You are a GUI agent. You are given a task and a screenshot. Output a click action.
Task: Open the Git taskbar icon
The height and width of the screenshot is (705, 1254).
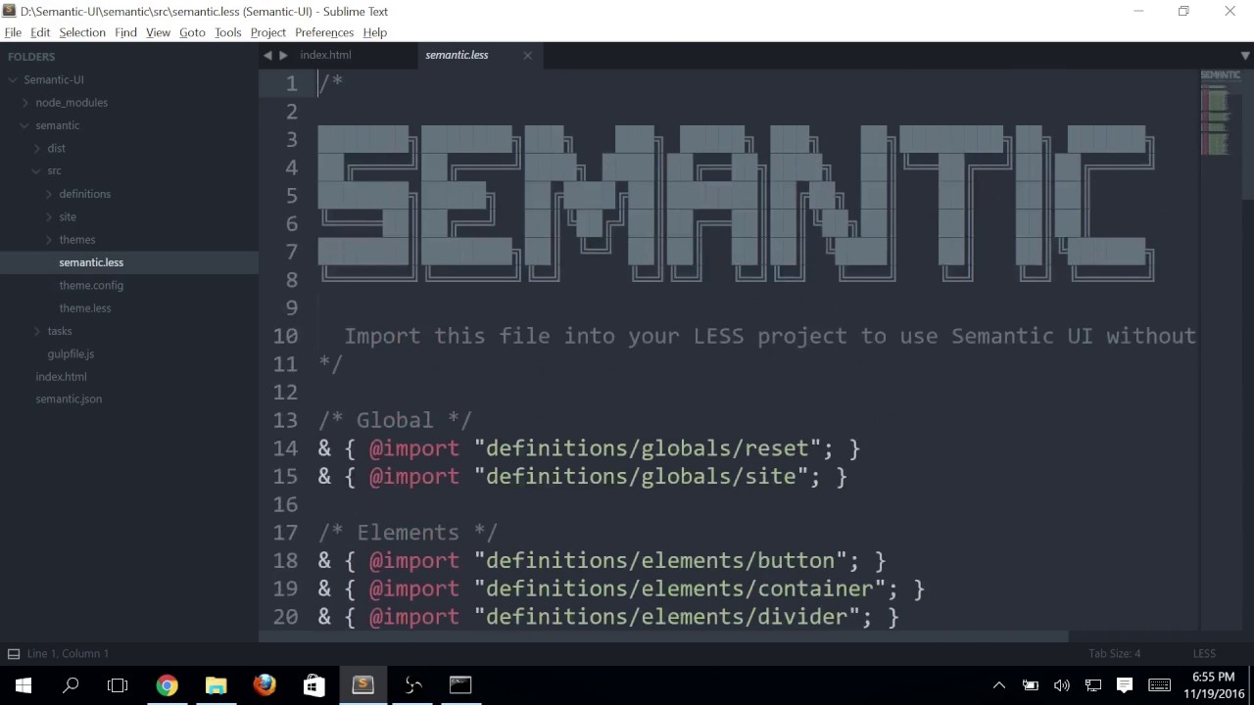point(411,685)
